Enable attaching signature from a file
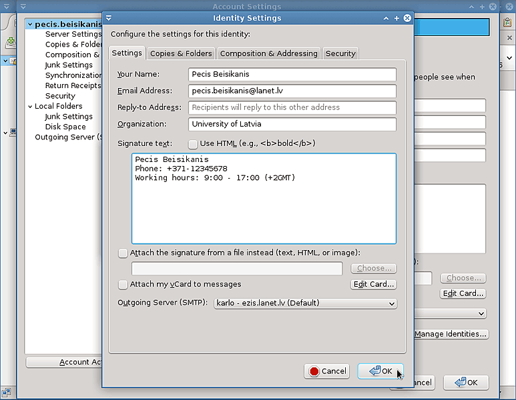Viewport: 516px width, 400px height. point(123,253)
